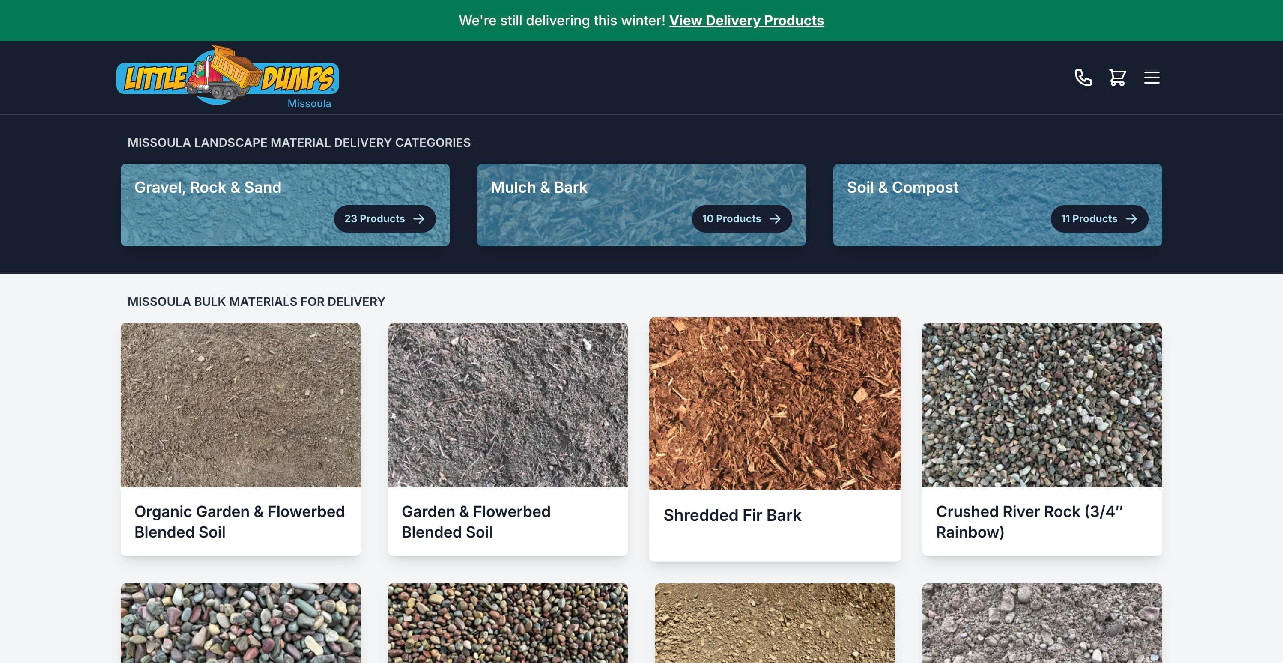Select the Garden & Flowerbed Blended Soil photo
The height and width of the screenshot is (663, 1283).
point(507,405)
